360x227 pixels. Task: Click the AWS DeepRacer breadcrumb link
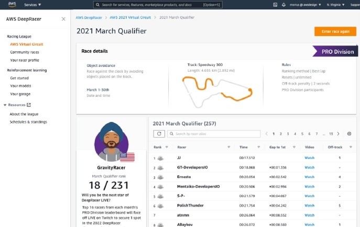pos(89,17)
